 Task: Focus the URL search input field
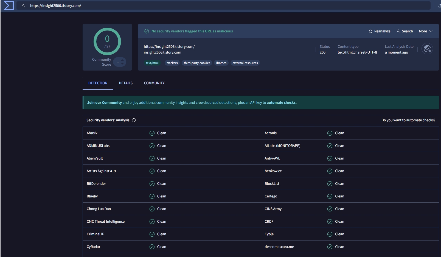(x=223, y=5)
